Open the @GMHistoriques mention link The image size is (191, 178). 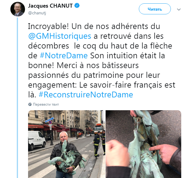pos(60,36)
